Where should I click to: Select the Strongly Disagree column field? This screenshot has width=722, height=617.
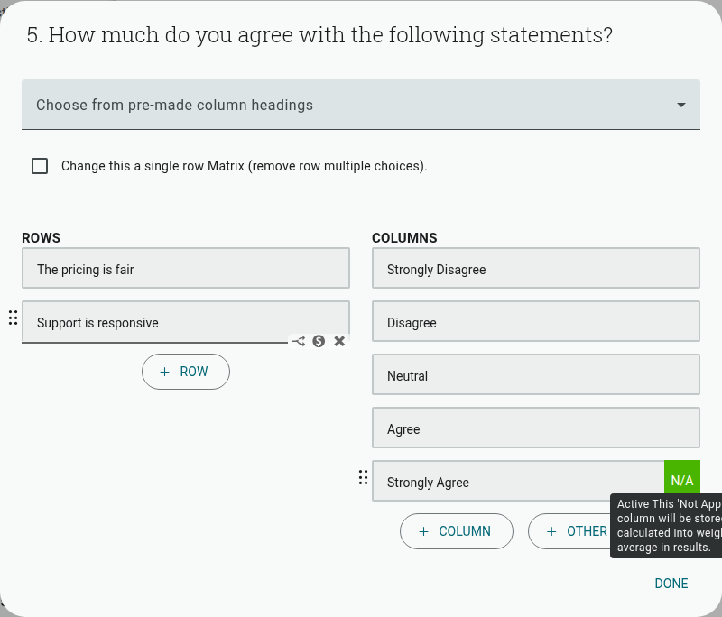click(536, 268)
